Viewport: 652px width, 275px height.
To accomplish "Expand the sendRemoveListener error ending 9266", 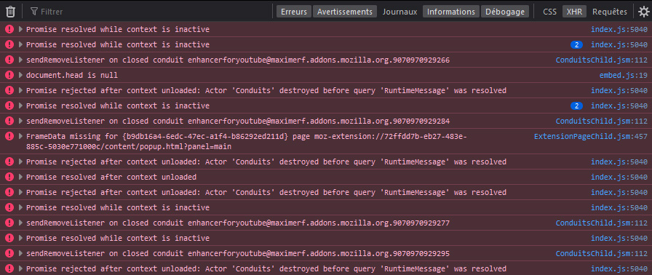I will (x=21, y=60).
